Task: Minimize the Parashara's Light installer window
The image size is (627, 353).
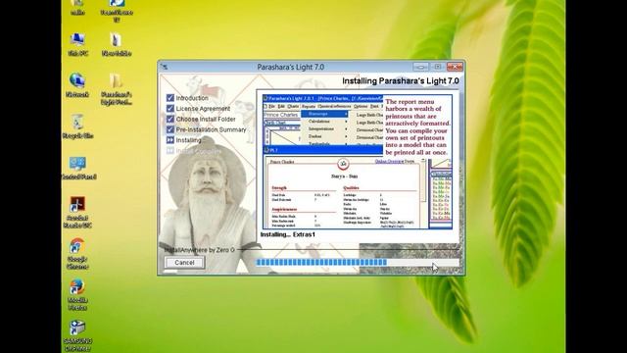Action: coord(420,67)
